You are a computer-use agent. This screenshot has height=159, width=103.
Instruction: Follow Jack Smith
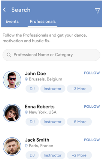[92, 140]
